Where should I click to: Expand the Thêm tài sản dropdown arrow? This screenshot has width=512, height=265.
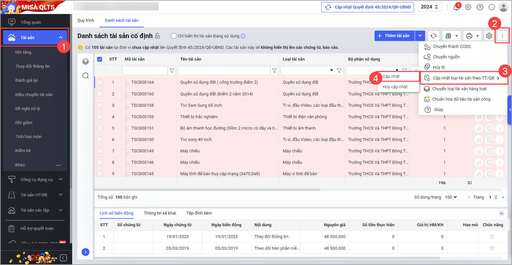(x=420, y=36)
